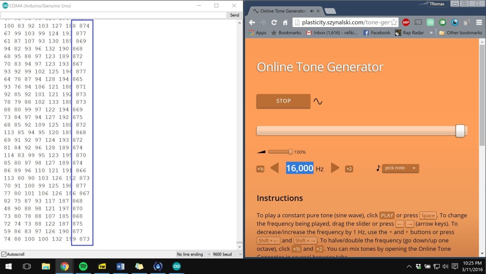The height and width of the screenshot is (274, 486).
Task: Click the volume slider at 100%
Action: tap(280, 152)
